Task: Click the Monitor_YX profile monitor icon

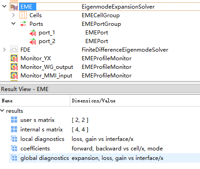Action: click(14, 58)
